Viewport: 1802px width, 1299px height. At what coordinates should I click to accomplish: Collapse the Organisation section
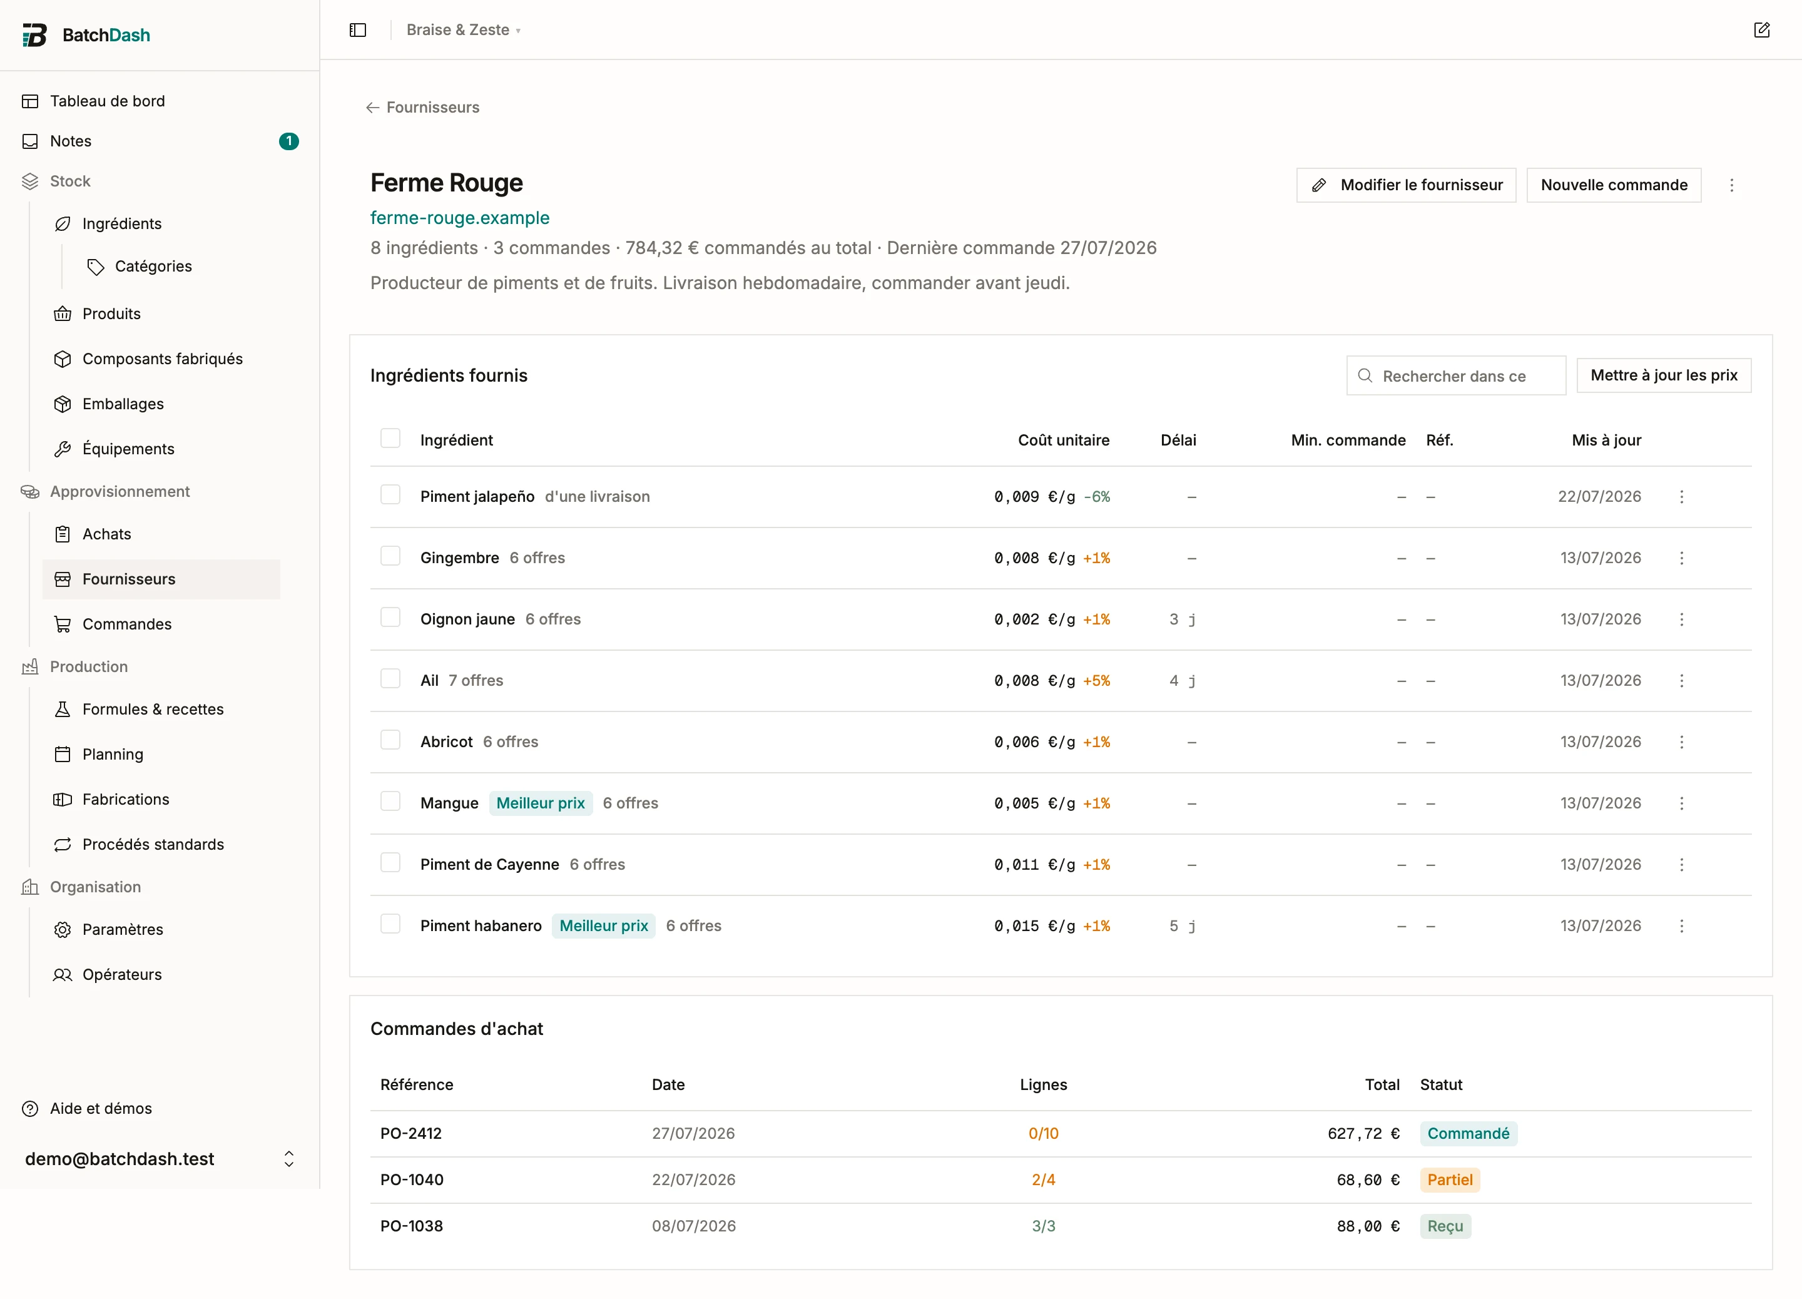(x=95, y=887)
